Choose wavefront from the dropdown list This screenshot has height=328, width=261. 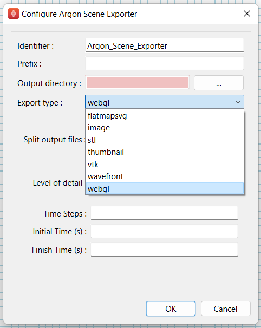click(x=165, y=176)
